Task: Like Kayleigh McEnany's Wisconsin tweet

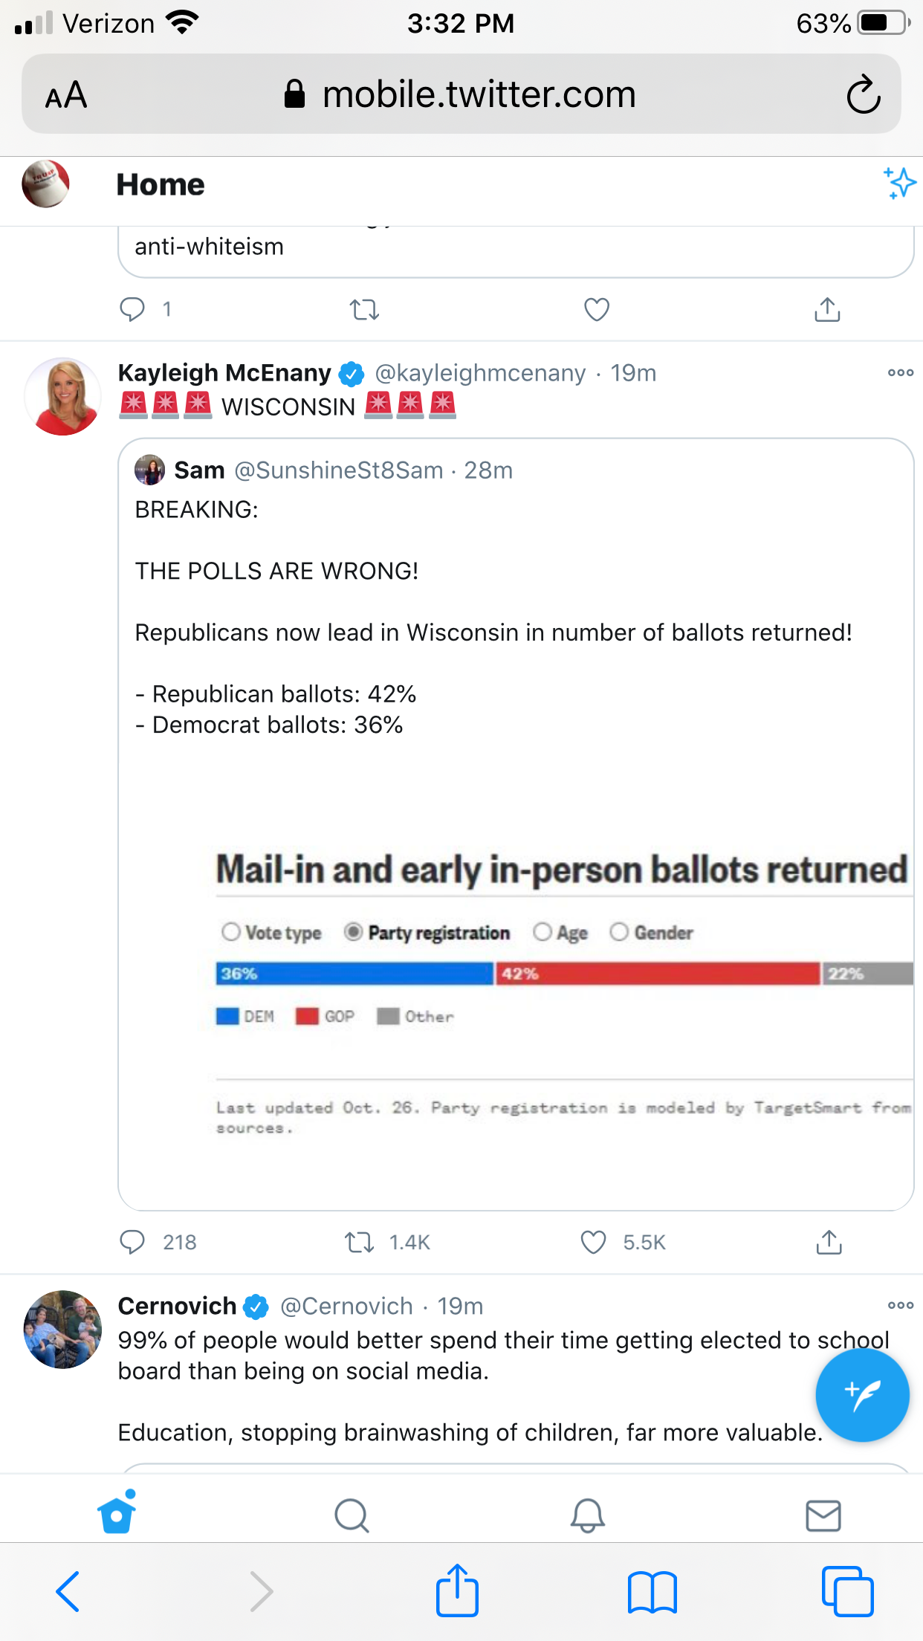Action: click(x=594, y=1242)
